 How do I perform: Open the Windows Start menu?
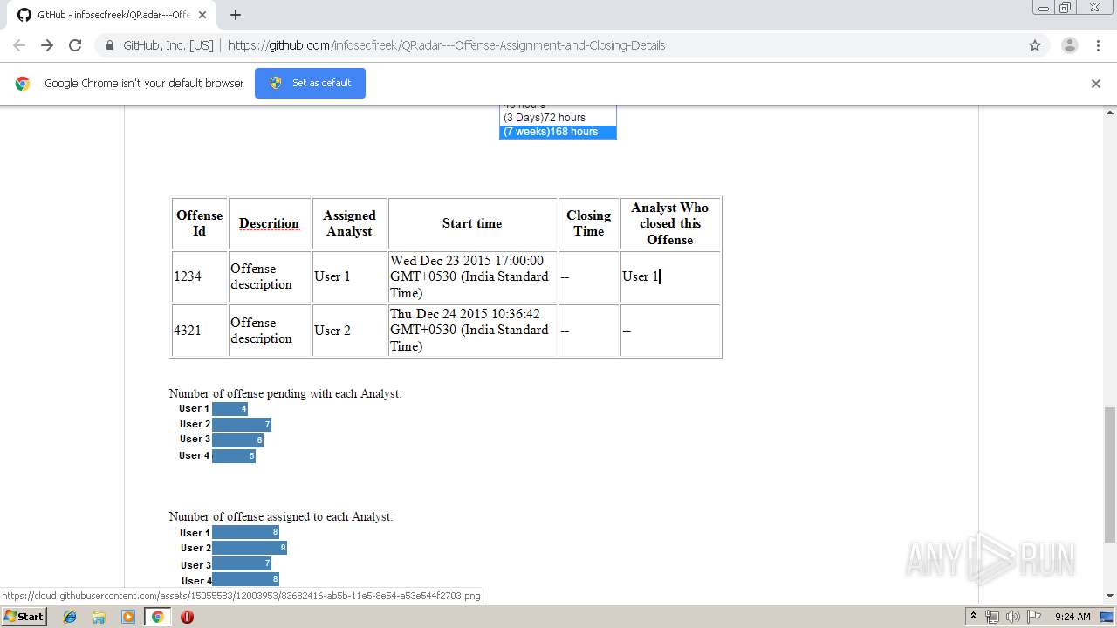point(24,616)
